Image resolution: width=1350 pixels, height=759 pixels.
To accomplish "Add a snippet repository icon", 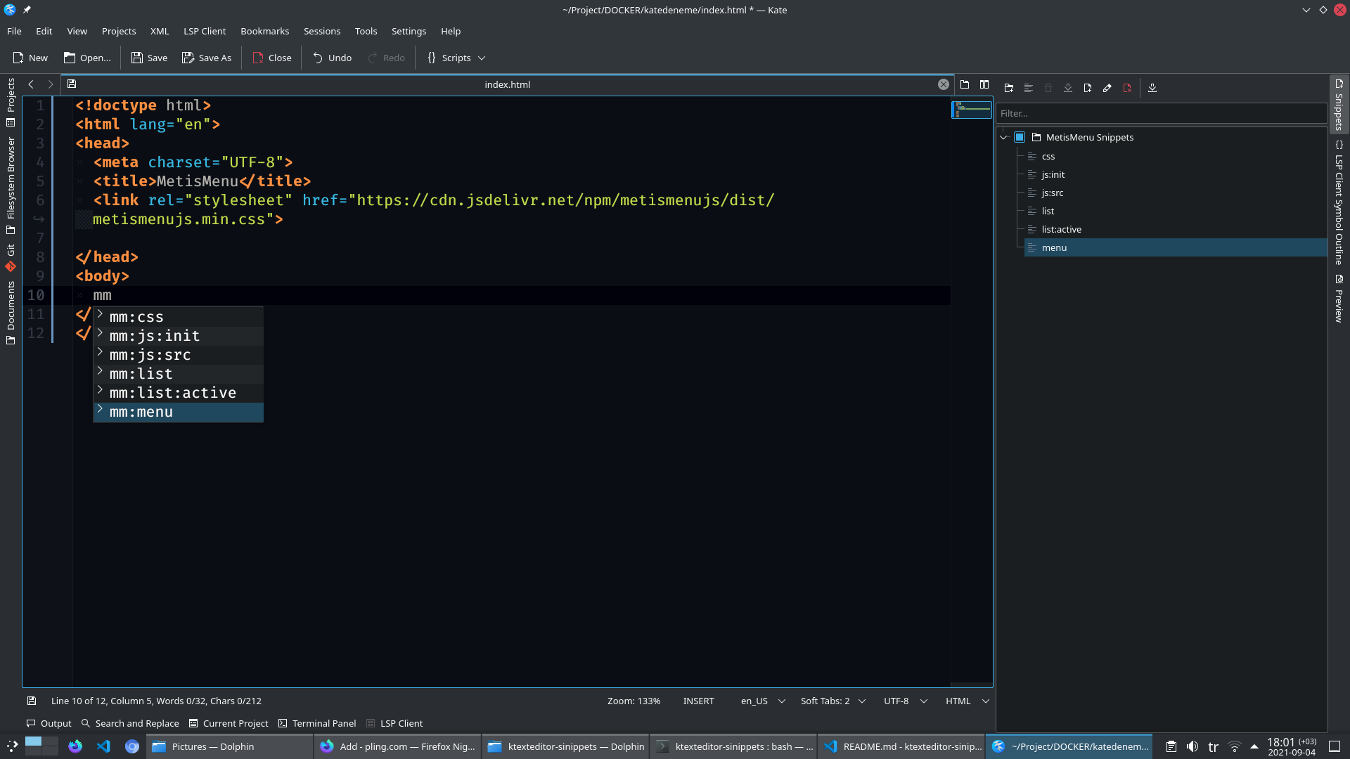I will (x=1009, y=88).
